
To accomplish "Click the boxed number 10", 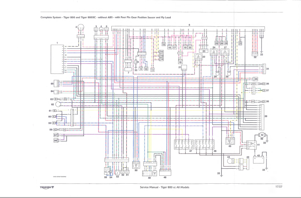I will pyautogui.click(x=146, y=69).
